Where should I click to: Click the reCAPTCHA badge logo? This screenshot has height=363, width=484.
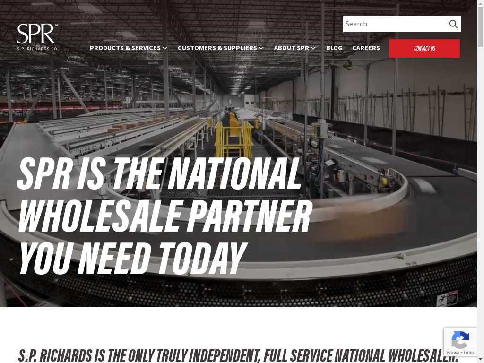coord(460,339)
